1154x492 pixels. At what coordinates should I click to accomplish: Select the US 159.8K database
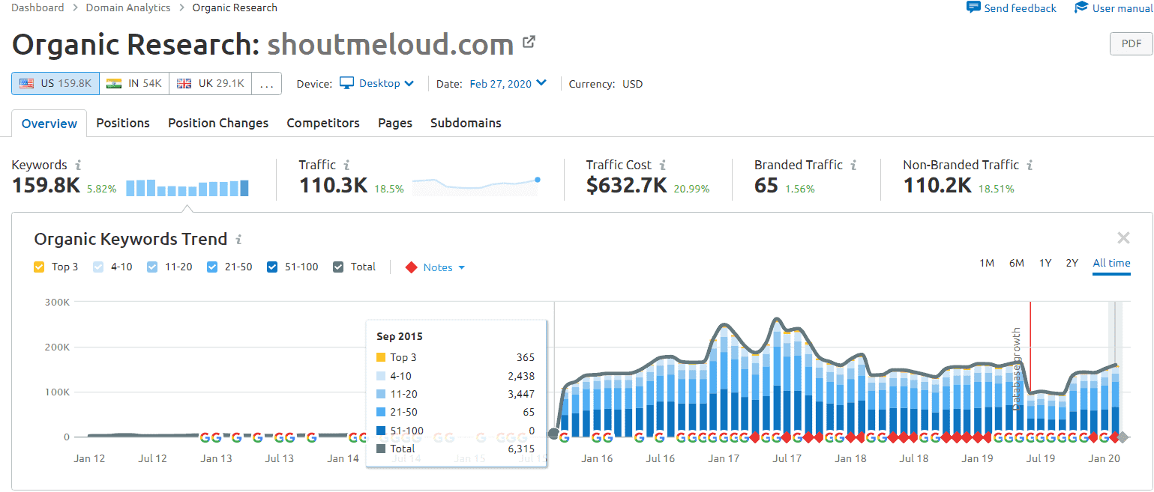pyautogui.click(x=55, y=83)
